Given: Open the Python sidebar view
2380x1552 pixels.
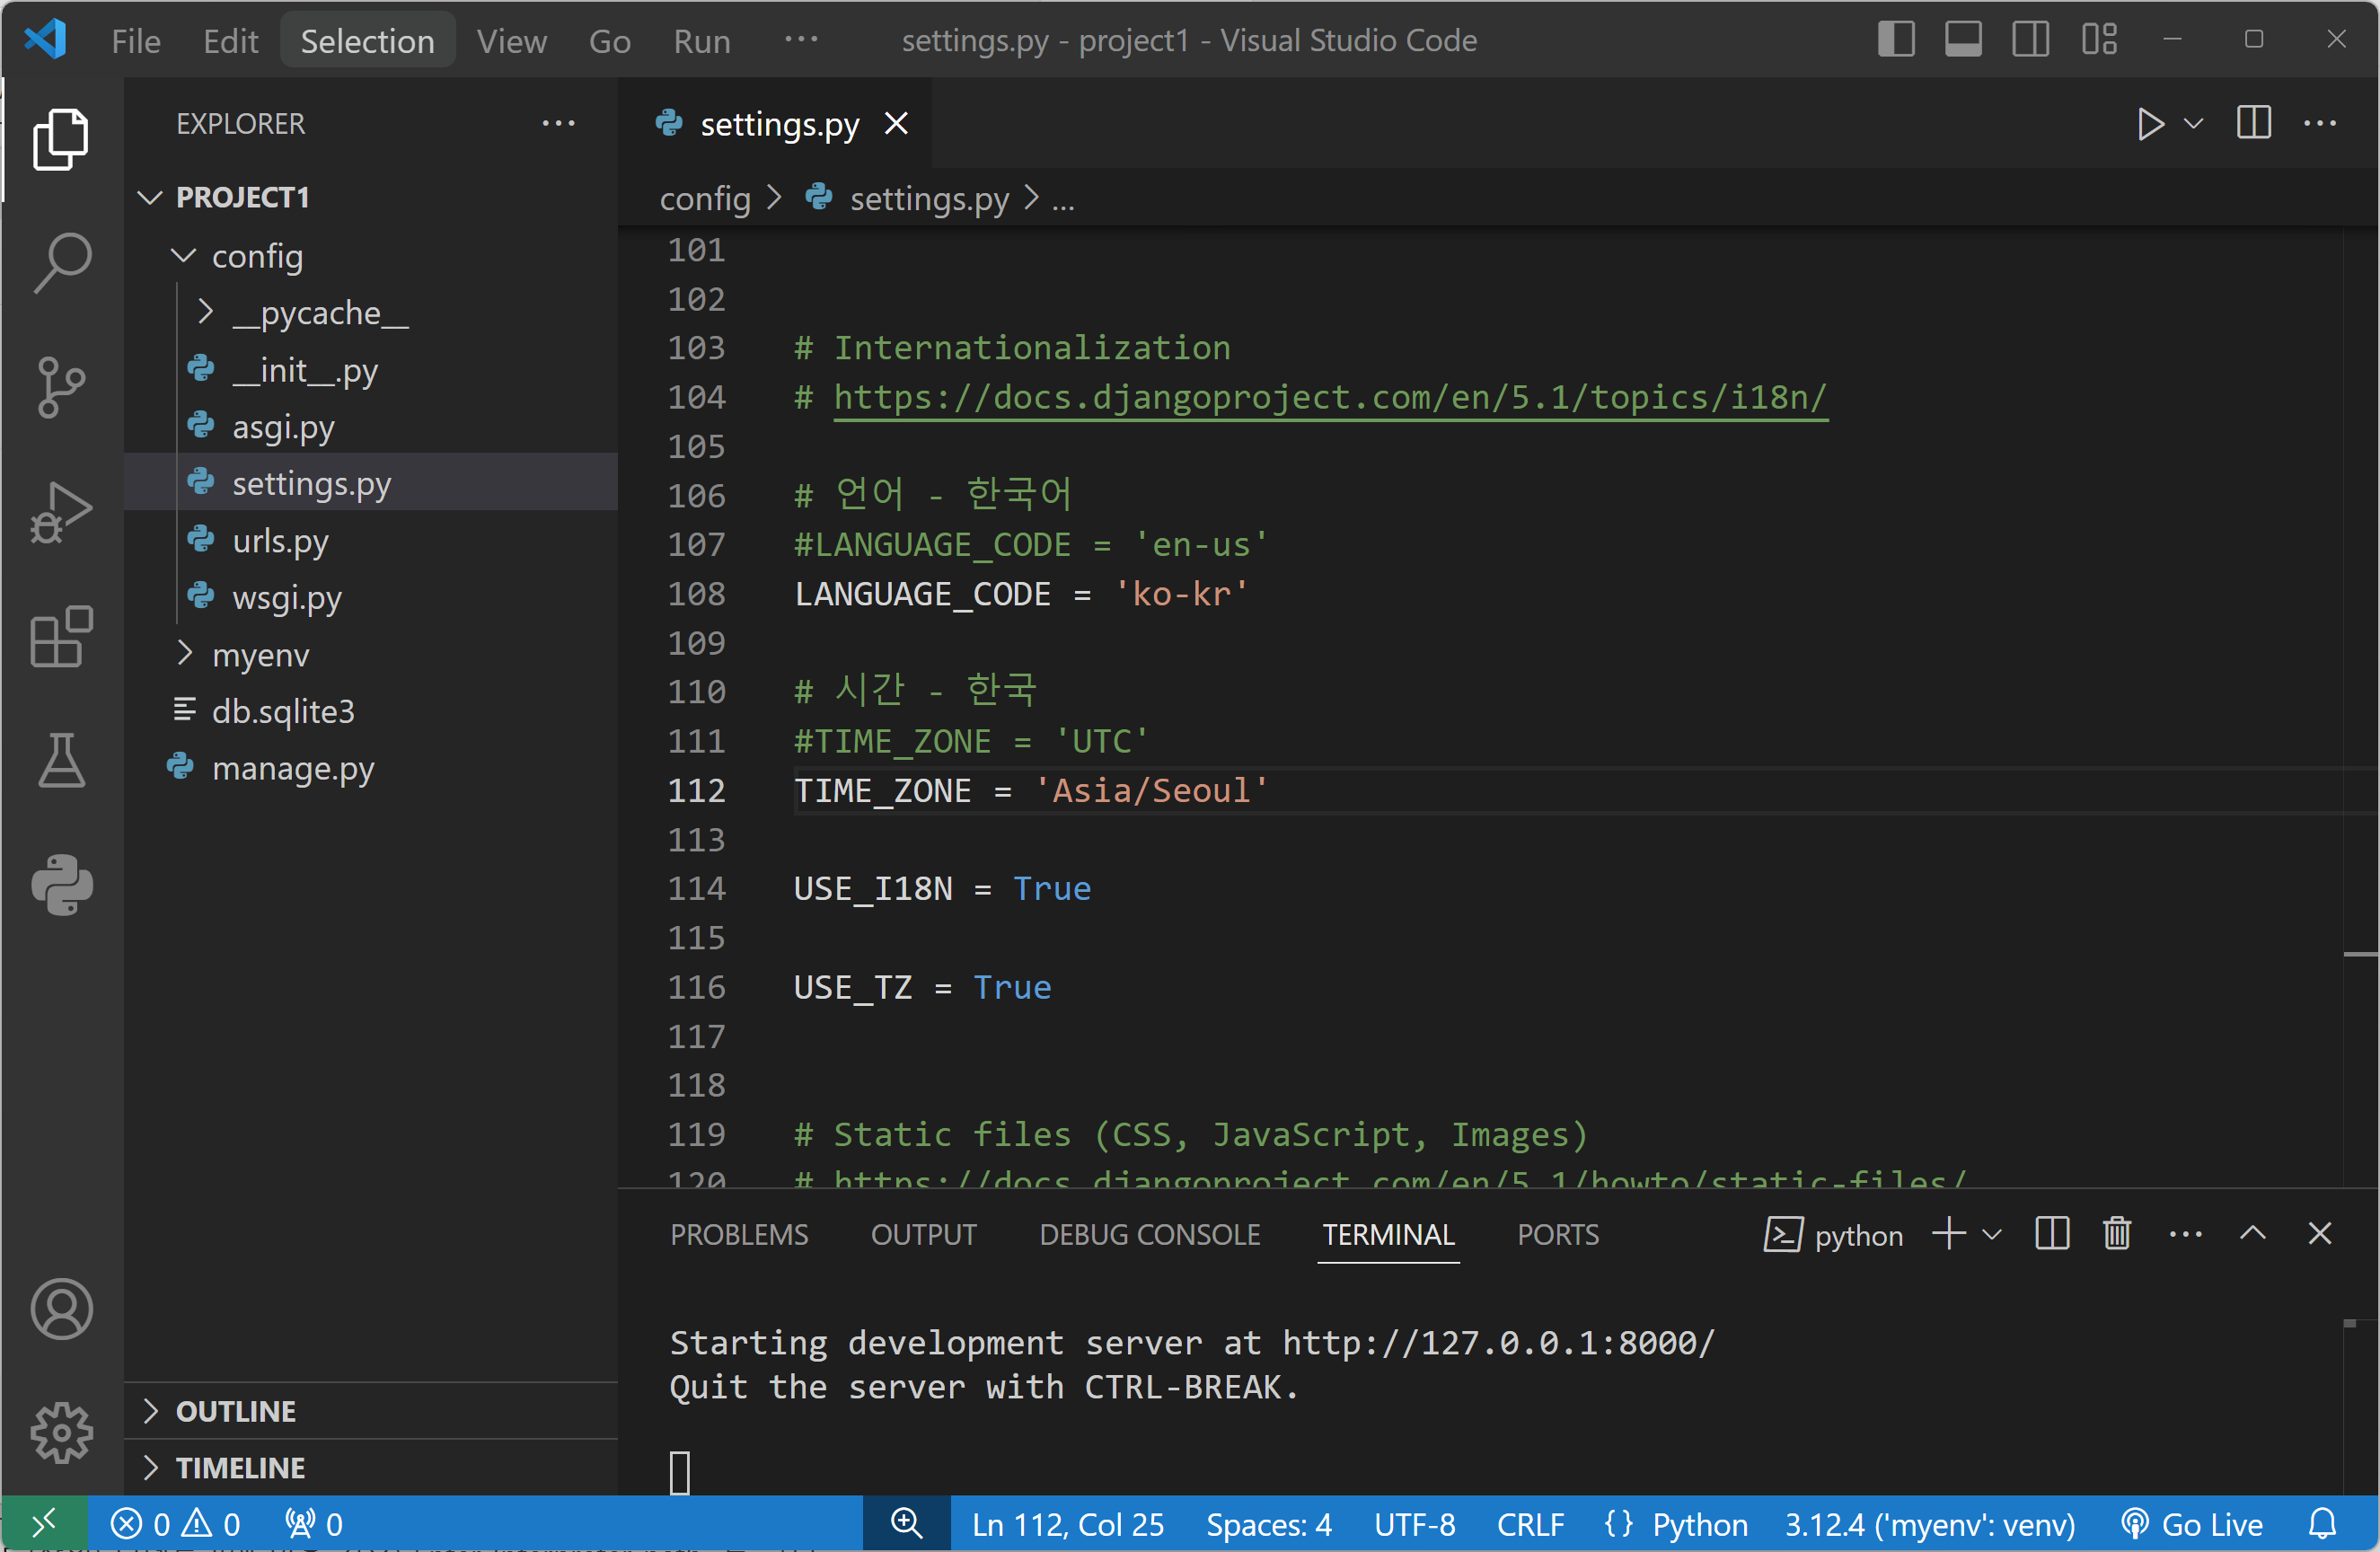Looking at the screenshot, I should point(62,884).
